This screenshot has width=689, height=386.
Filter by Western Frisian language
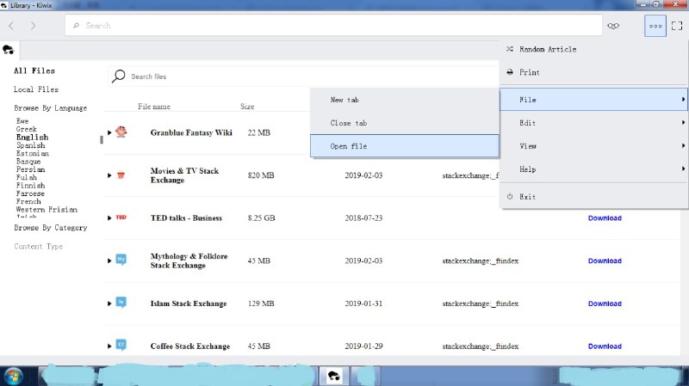point(47,210)
